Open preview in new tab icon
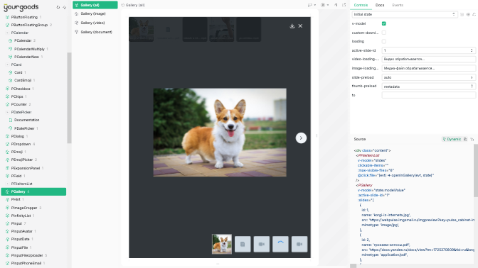Image resolution: width=478 pixels, height=268 pixels. [x=344, y=5]
